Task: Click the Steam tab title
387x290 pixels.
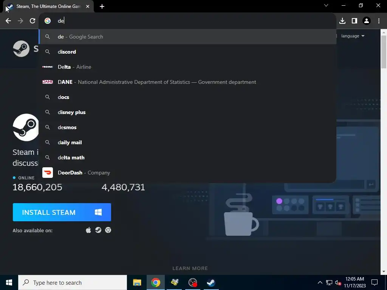Action: click(49, 6)
